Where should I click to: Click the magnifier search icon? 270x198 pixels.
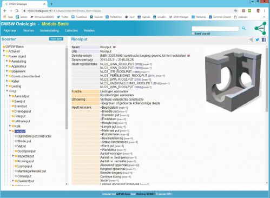[243, 28]
